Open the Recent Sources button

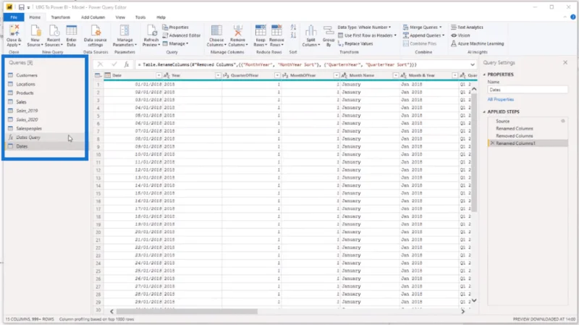[54, 35]
